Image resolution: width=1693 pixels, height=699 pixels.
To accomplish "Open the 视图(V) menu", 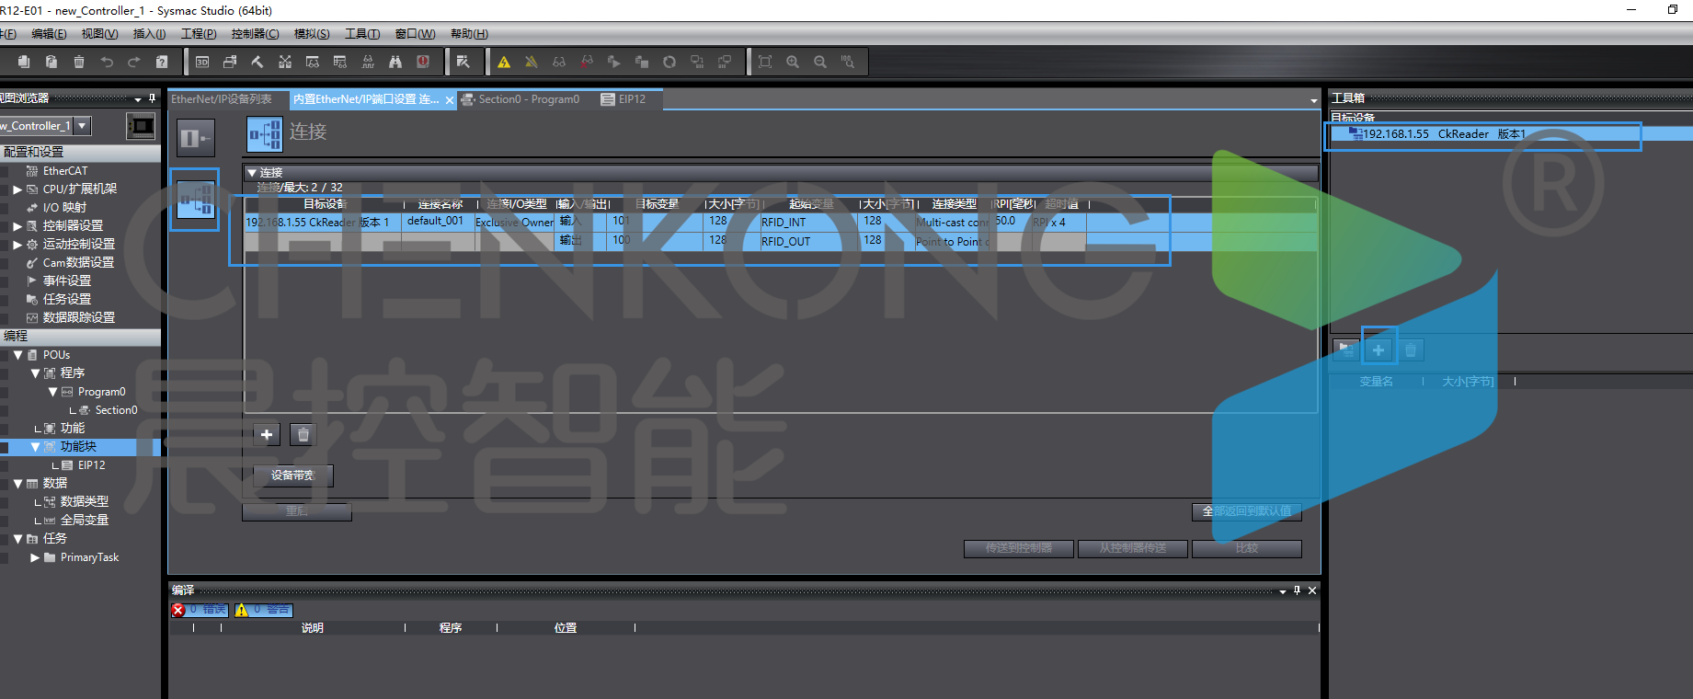I will [99, 34].
